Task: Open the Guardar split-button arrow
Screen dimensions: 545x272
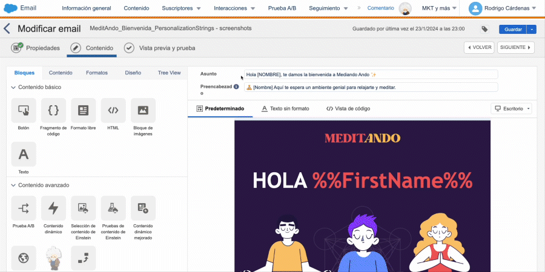Action: point(532,29)
